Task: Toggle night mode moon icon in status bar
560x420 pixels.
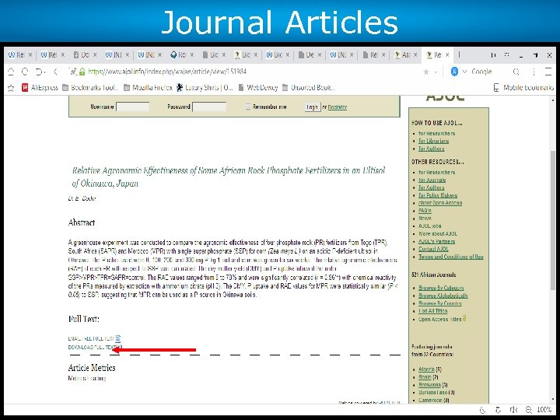Action: pos(482,410)
